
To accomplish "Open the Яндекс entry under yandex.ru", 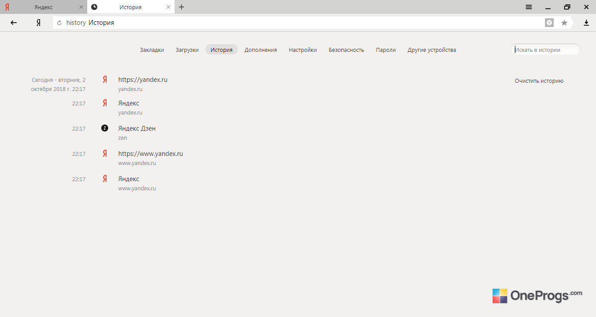I will coord(129,103).
